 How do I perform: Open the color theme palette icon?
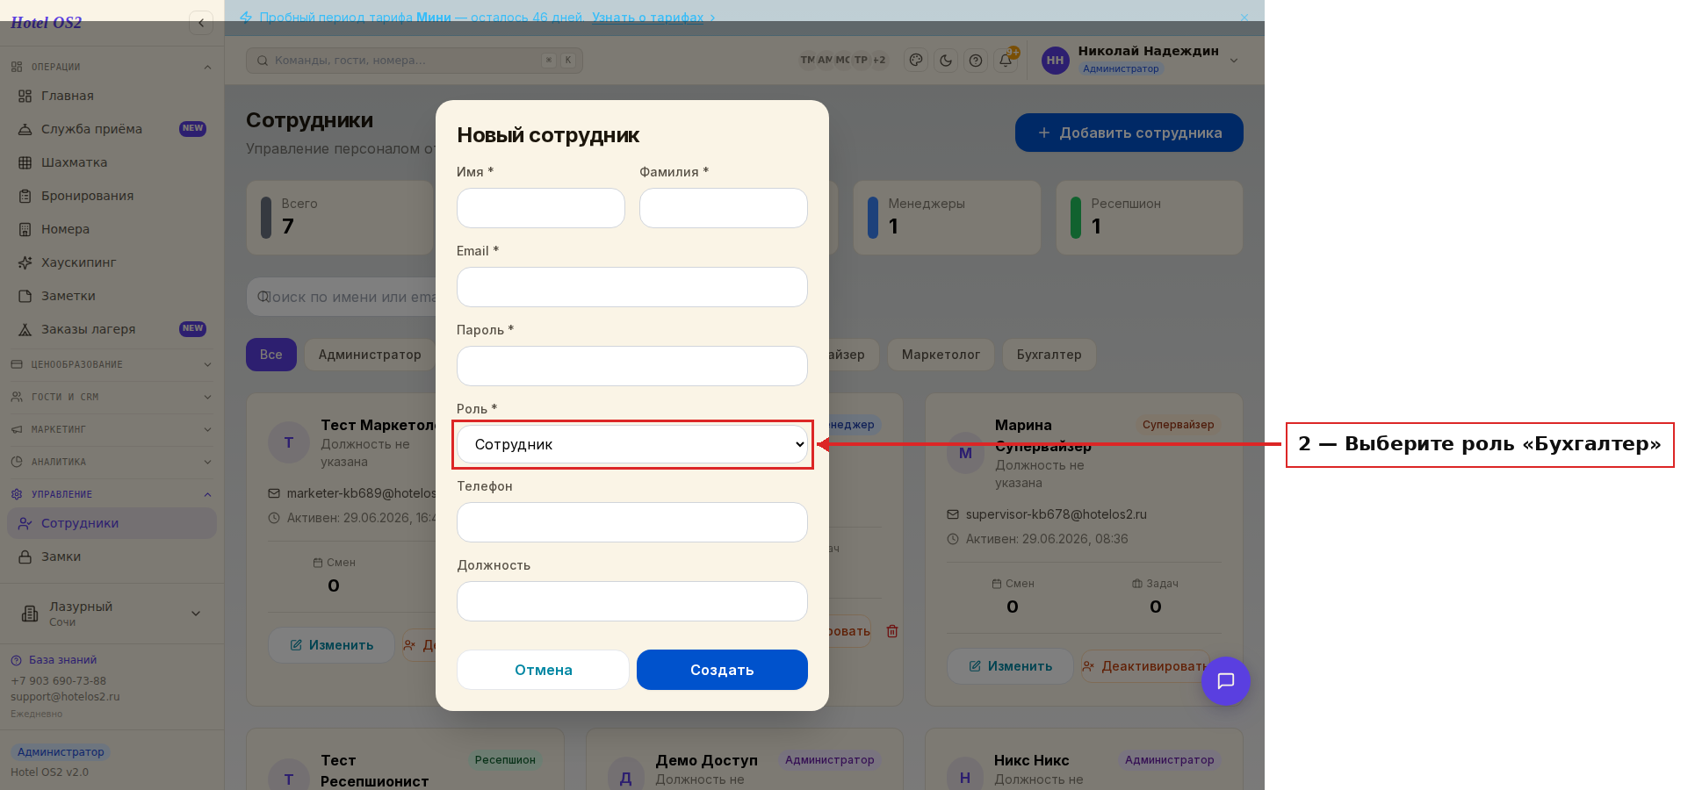click(916, 61)
